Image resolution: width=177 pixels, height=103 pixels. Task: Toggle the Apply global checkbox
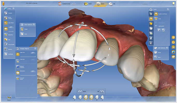click(x=156, y=26)
